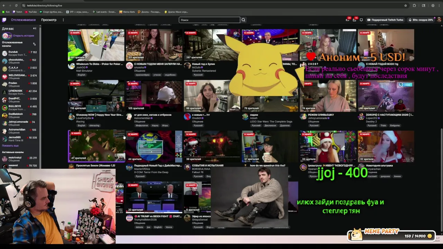Click LoveFortySix avatar under the Giveaway stream
Image resolution: width=443 pixels, height=249 pixels.
tap(71, 117)
